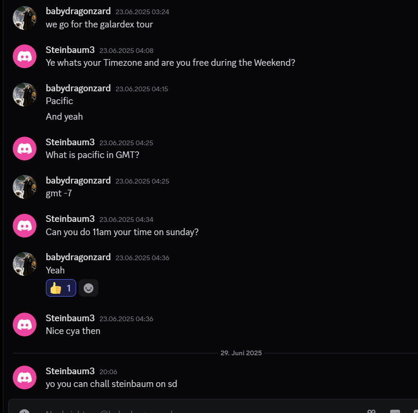Click Steinbaum3's avatar beside the 20:06 message
The image size is (418, 413).
tap(25, 378)
